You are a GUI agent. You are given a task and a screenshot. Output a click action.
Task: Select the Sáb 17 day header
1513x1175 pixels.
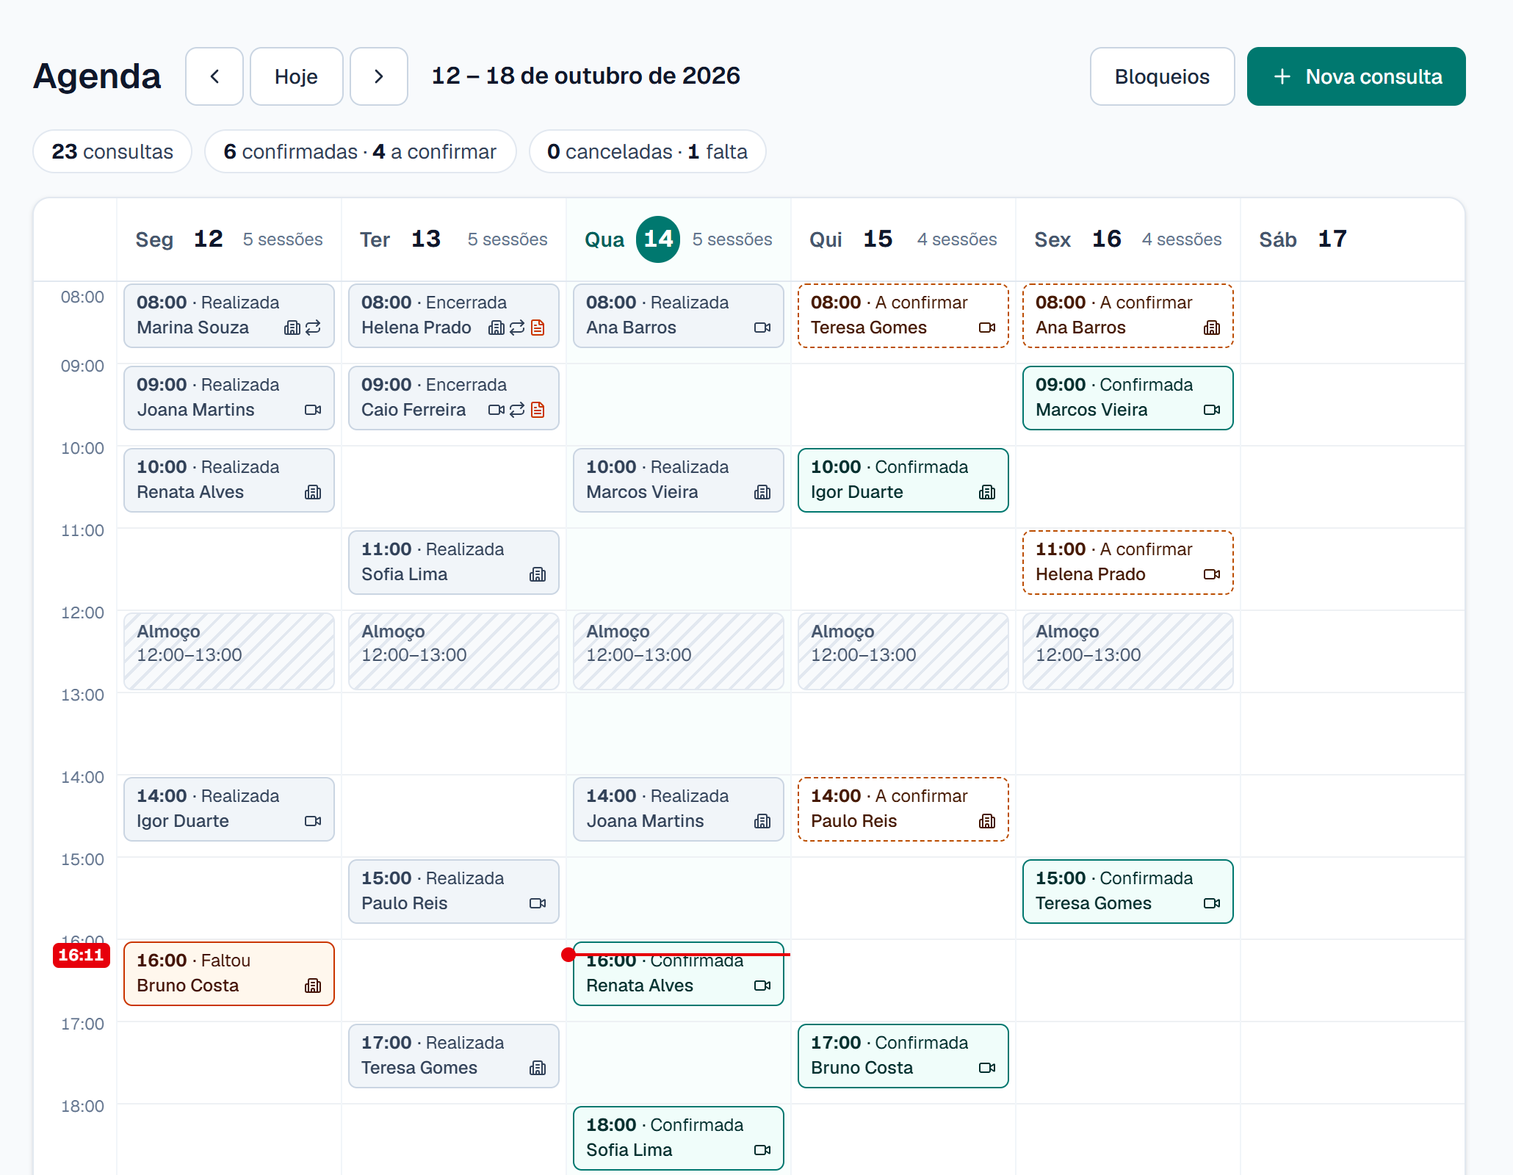[1351, 239]
